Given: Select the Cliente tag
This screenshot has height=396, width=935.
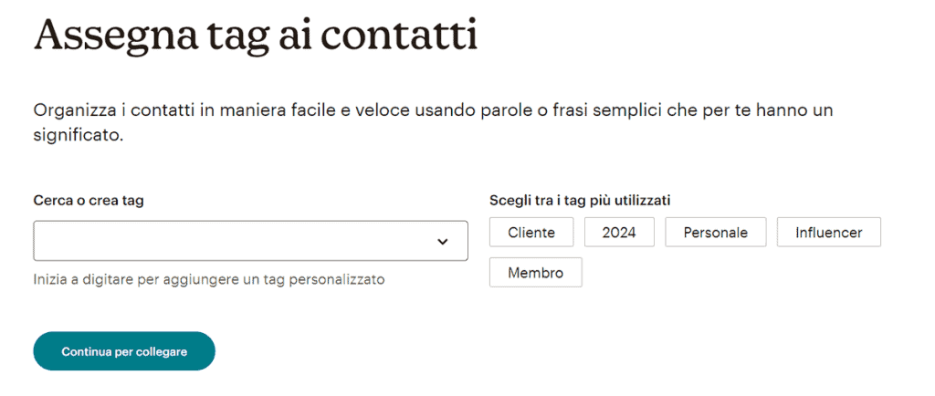Looking at the screenshot, I should pyautogui.click(x=531, y=233).
